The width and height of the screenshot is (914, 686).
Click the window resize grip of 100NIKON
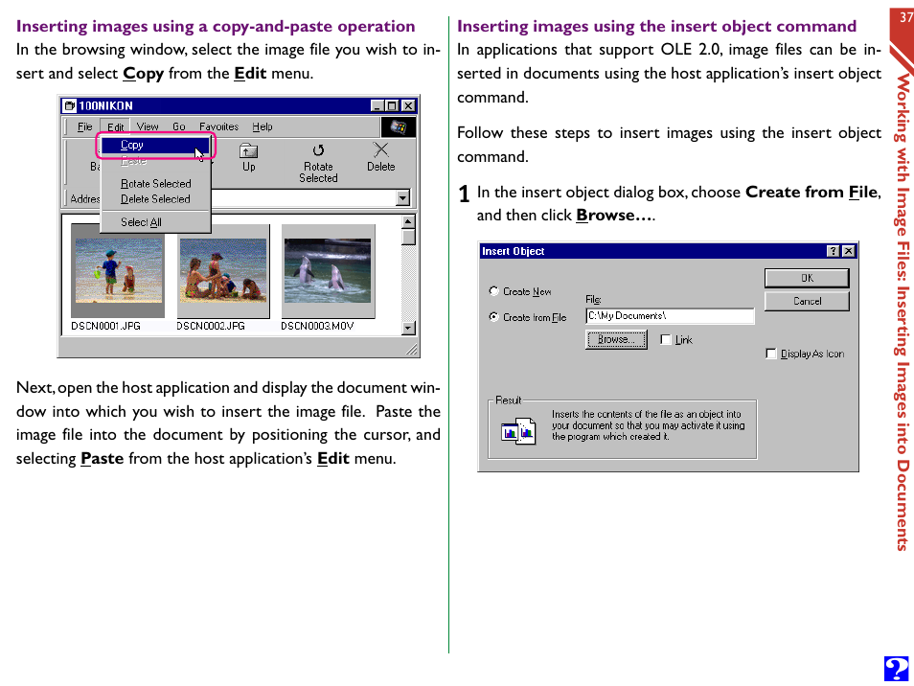(412, 349)
